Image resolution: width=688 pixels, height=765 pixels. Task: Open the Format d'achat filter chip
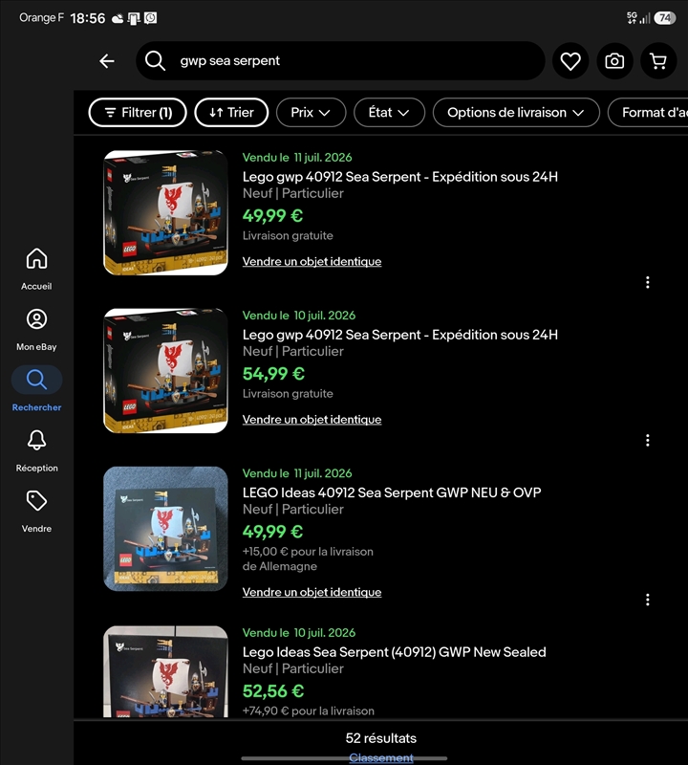point(648,112)
